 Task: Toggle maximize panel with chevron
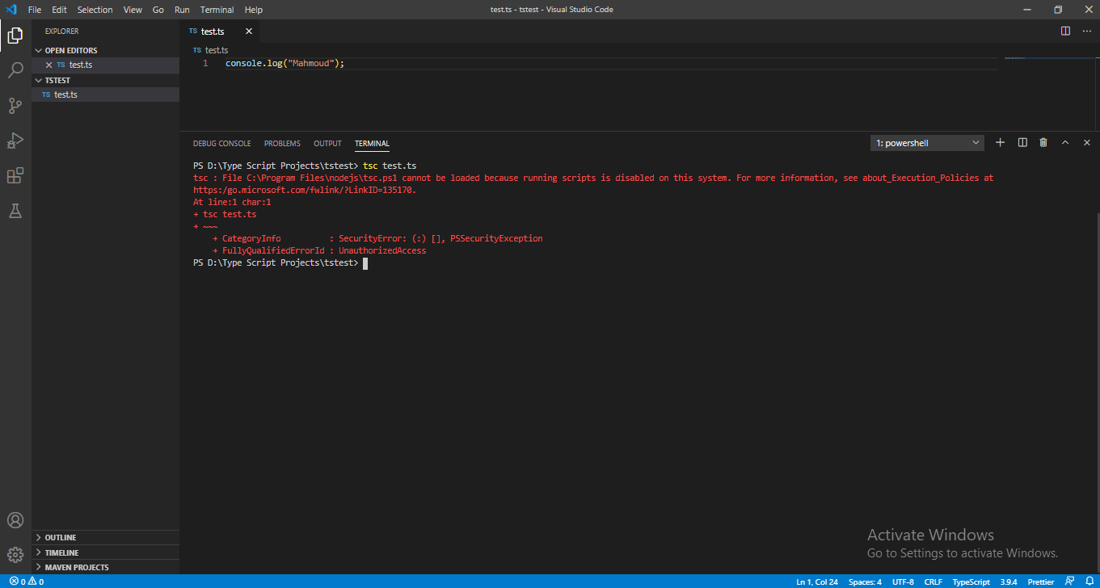(1064, 142)
